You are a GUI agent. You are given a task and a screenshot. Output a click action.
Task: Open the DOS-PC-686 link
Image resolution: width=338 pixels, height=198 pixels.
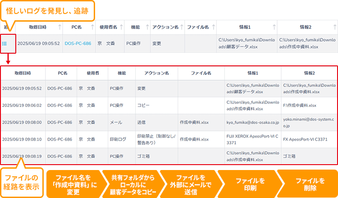(78, 44)
